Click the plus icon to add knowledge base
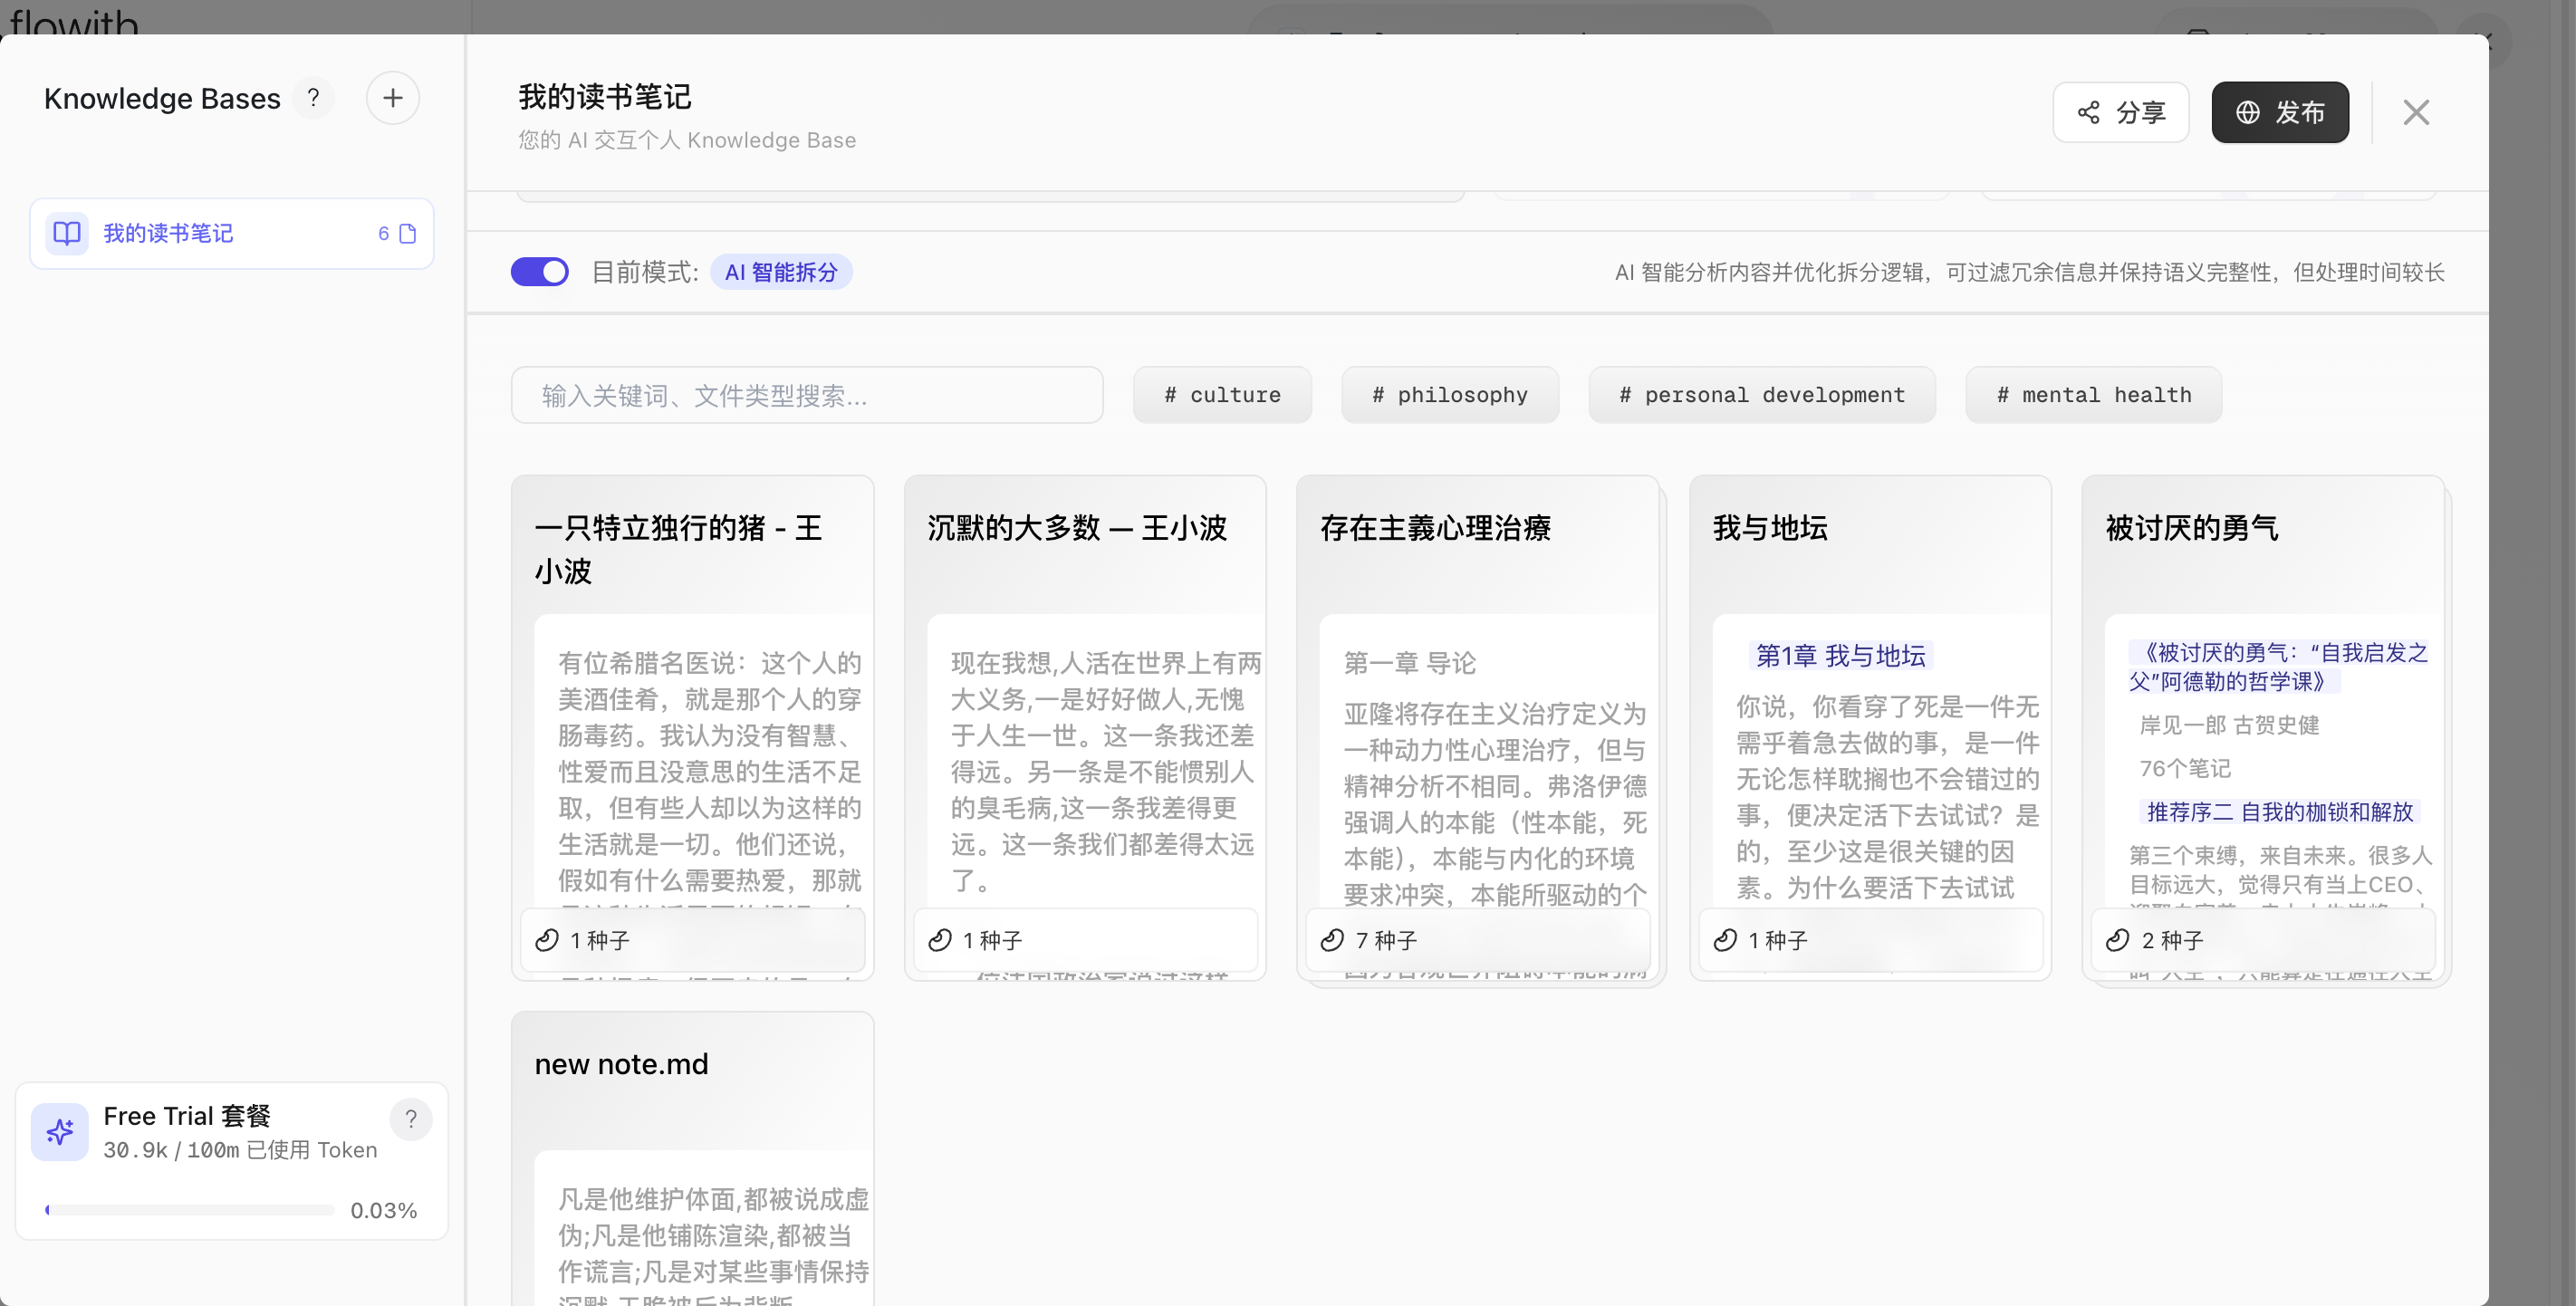This screenshot has width=2576, height=1306. tap(392, 98)
